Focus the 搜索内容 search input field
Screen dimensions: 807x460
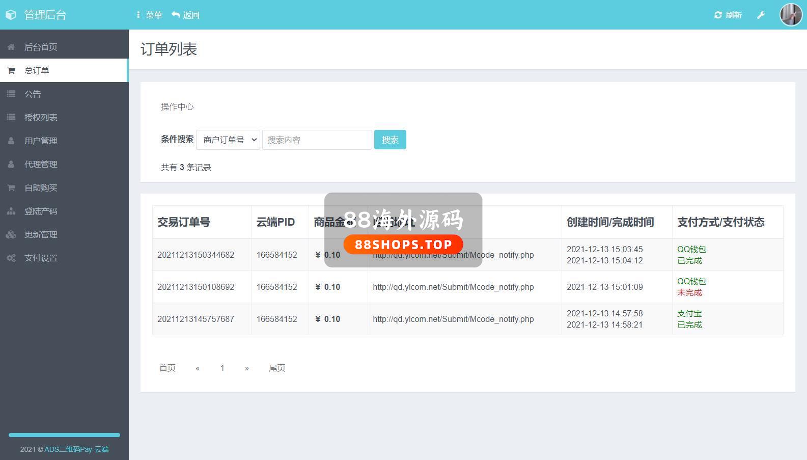coord(317,140)
